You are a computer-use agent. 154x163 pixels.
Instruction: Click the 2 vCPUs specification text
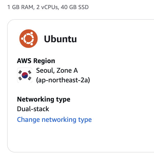tap(47, 7)
